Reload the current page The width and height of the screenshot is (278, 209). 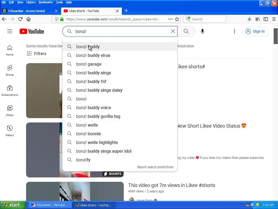point(20,19)
